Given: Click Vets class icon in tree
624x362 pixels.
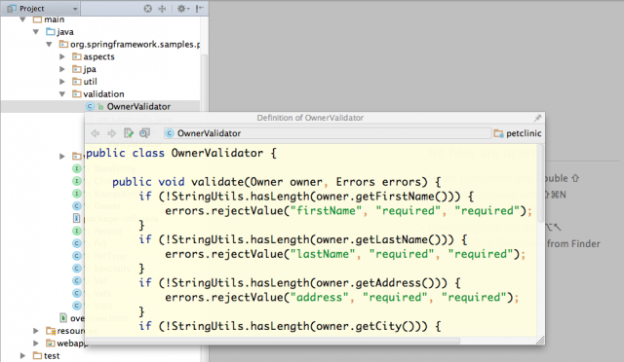Looking at the screenshot, I should pyautogui.click(x=77, y=293).
